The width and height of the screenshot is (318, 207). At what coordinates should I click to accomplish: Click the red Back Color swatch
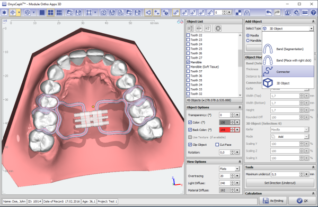coord(225,130)
